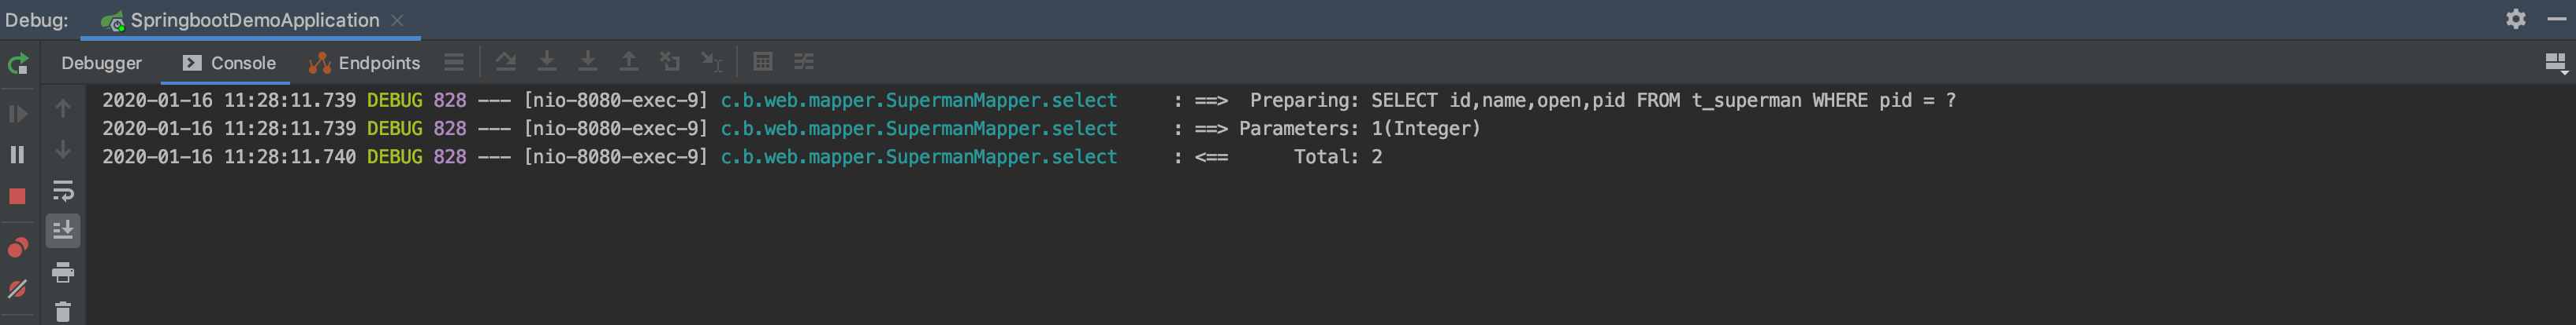Clear console with the trash icon
Screen dimensions: 2576x325
click(63, 312)
